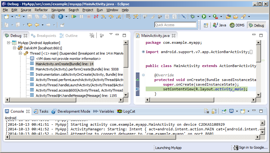Close the MainActivity.java editor tab

point(174,36)
